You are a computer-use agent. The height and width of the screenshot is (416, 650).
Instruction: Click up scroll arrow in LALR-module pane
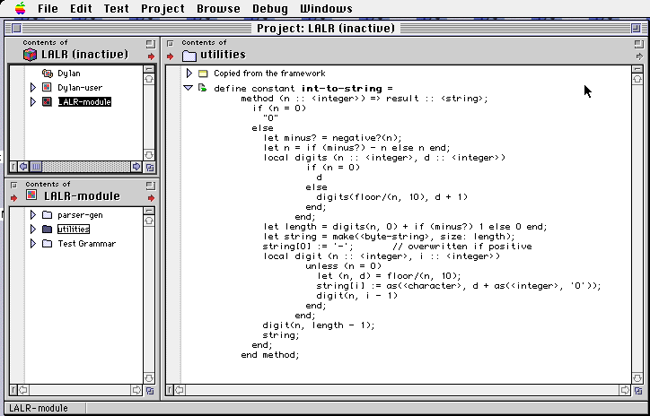coord(149,221)
